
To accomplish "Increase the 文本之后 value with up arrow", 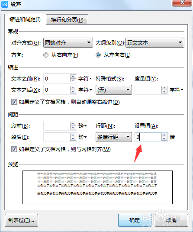I will pyautogui.click(x=73, y=88).
